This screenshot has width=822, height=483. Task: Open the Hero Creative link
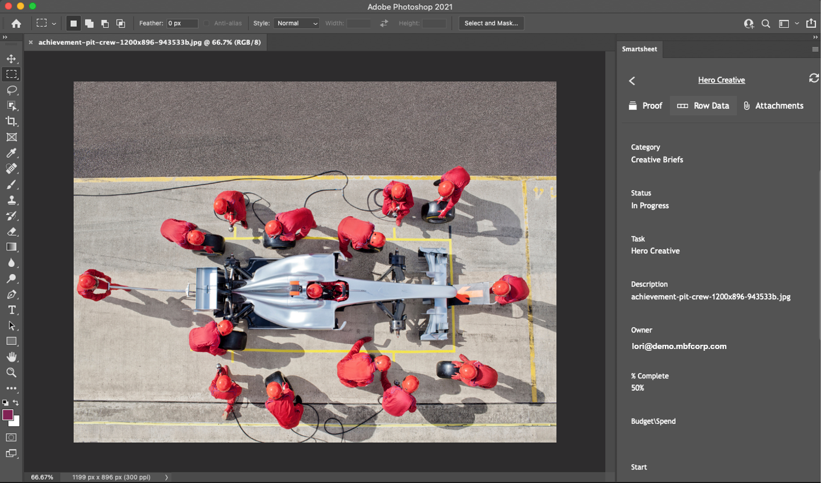[x=721, y=80]
